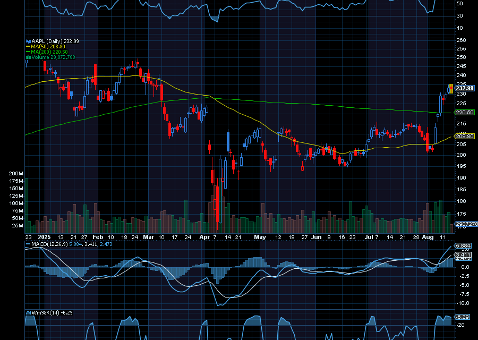Click the Feb label on date axis
The image size is (478, 340).
(x=98, y=237)
